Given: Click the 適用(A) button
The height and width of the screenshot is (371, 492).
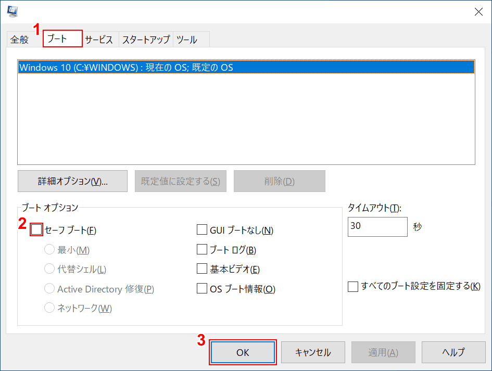Looking at the screenshot, I should [383, 352].
